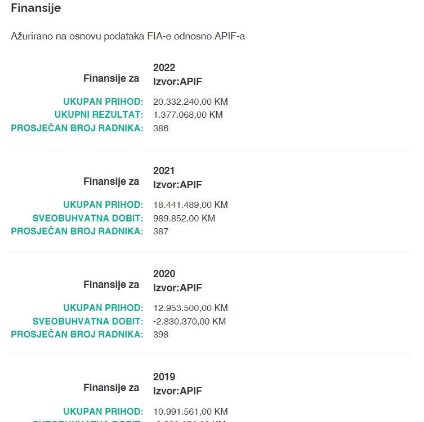Screen dimensions: 424x422
Task: Click the Finansije section heading
Action: (x=36, y=8)
